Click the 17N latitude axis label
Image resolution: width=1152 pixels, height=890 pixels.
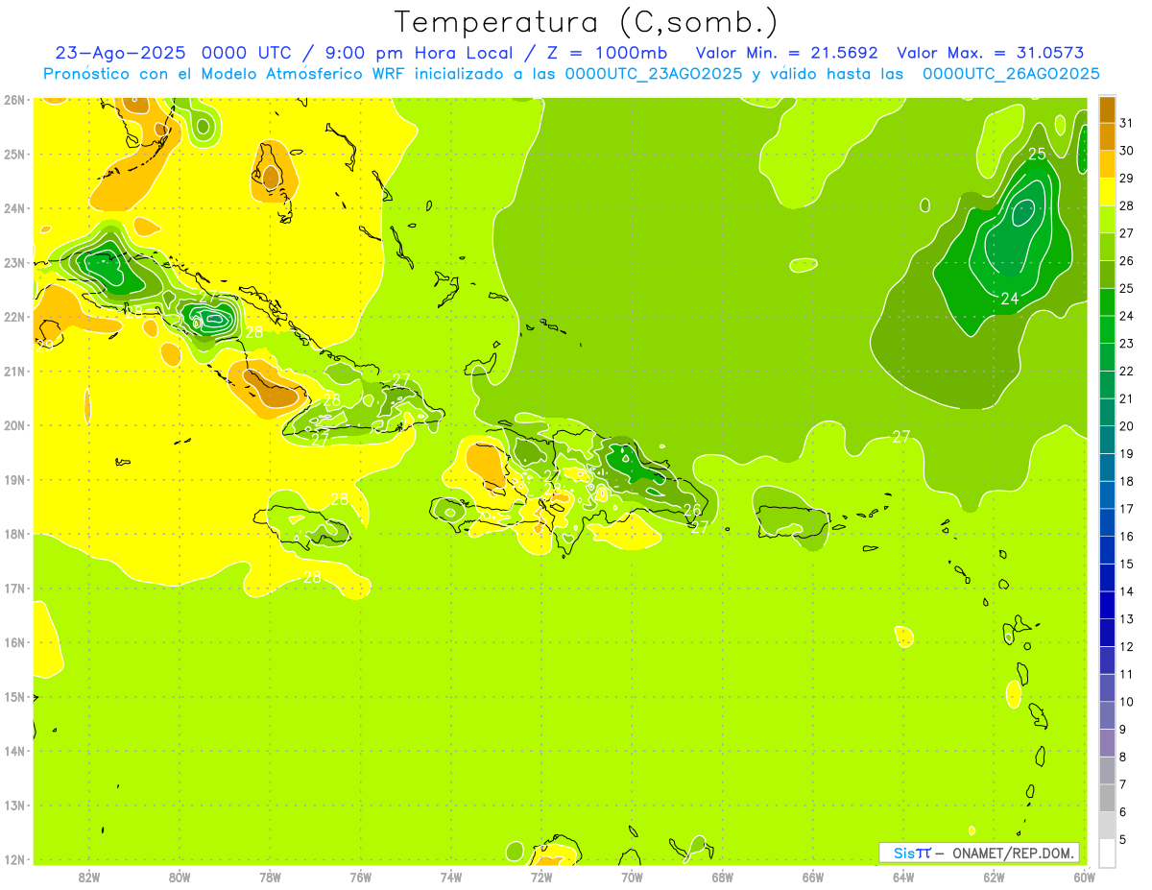point(14,588)
